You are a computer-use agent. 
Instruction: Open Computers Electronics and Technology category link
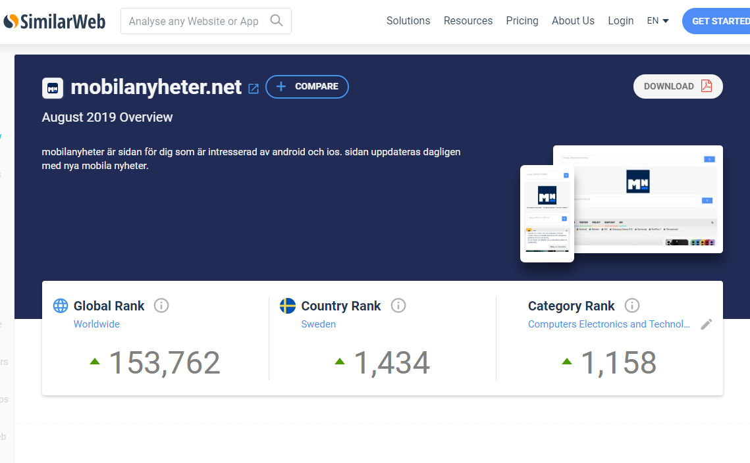(x=609, y=324)
